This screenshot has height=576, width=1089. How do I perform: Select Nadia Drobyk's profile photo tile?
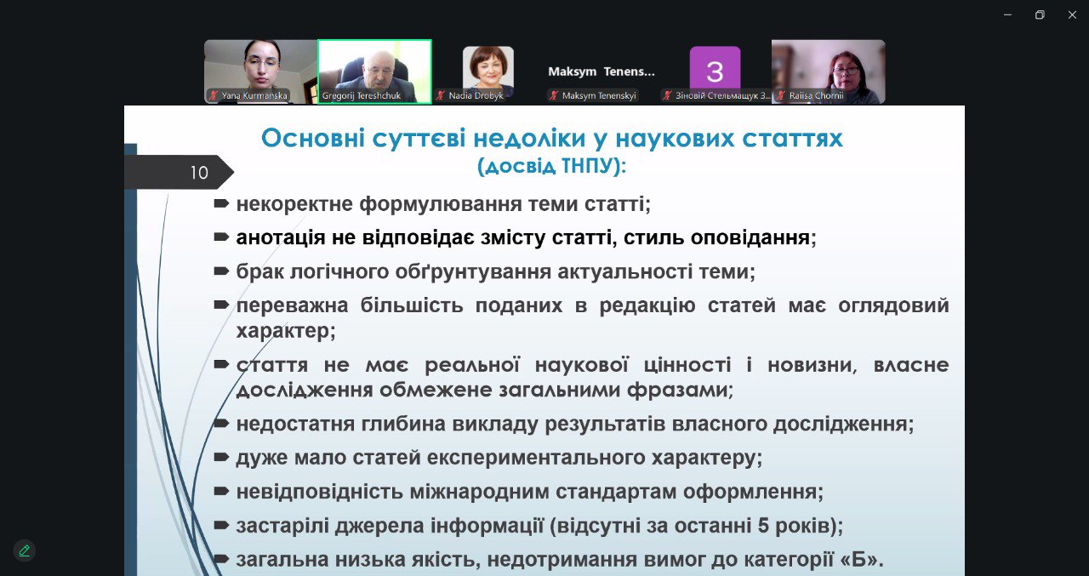pyautogui.click(x=487, y=68)
